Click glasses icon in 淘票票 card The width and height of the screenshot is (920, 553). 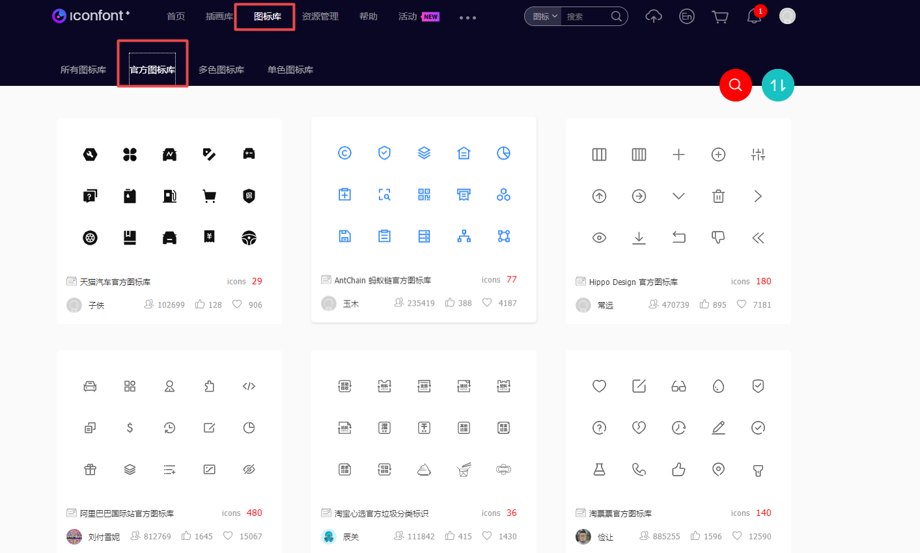pos(678,386)
